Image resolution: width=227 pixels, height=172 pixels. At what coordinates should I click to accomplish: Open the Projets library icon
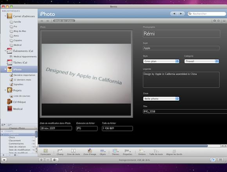tap(9, 90)
